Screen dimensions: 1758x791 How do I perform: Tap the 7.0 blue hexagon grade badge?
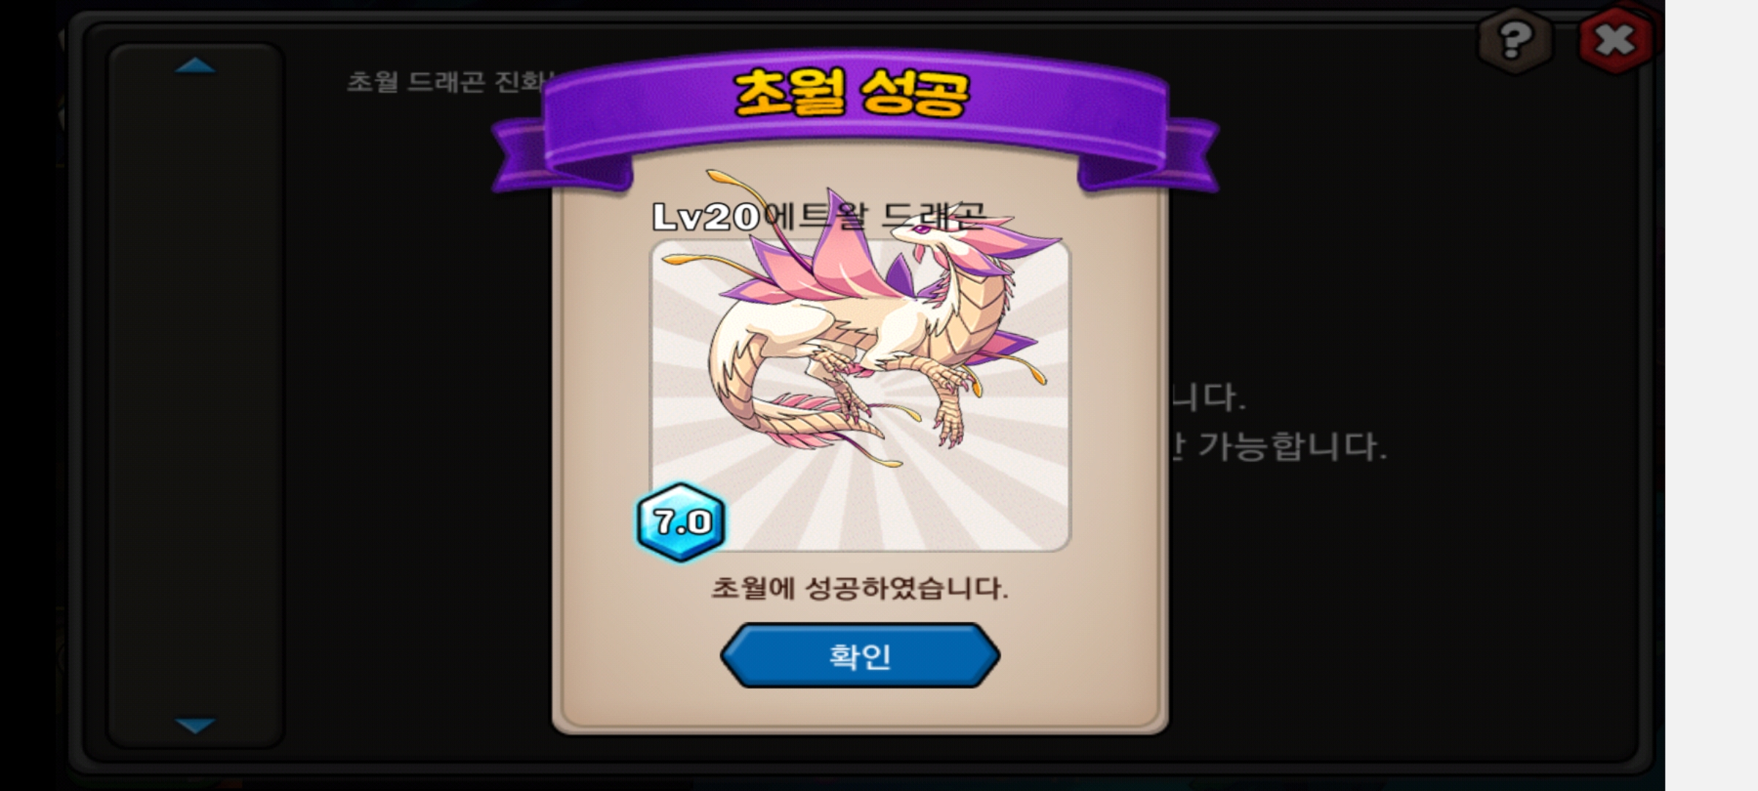681,522
